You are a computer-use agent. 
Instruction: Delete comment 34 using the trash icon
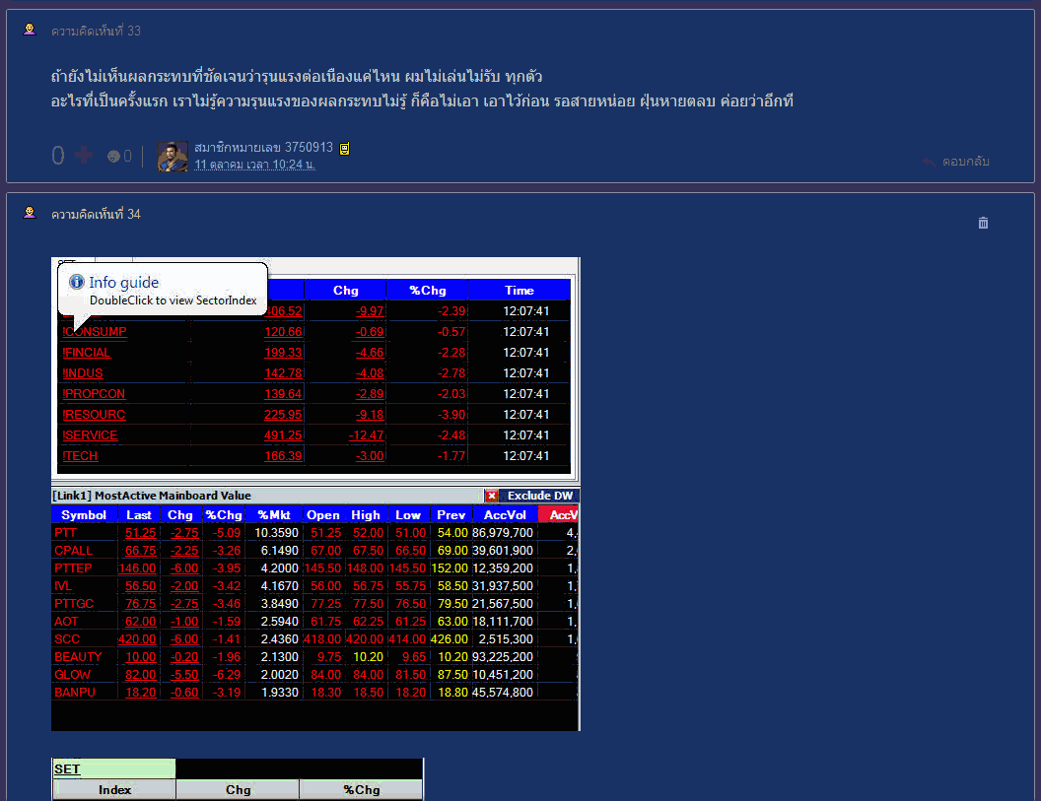coord(983,223)
